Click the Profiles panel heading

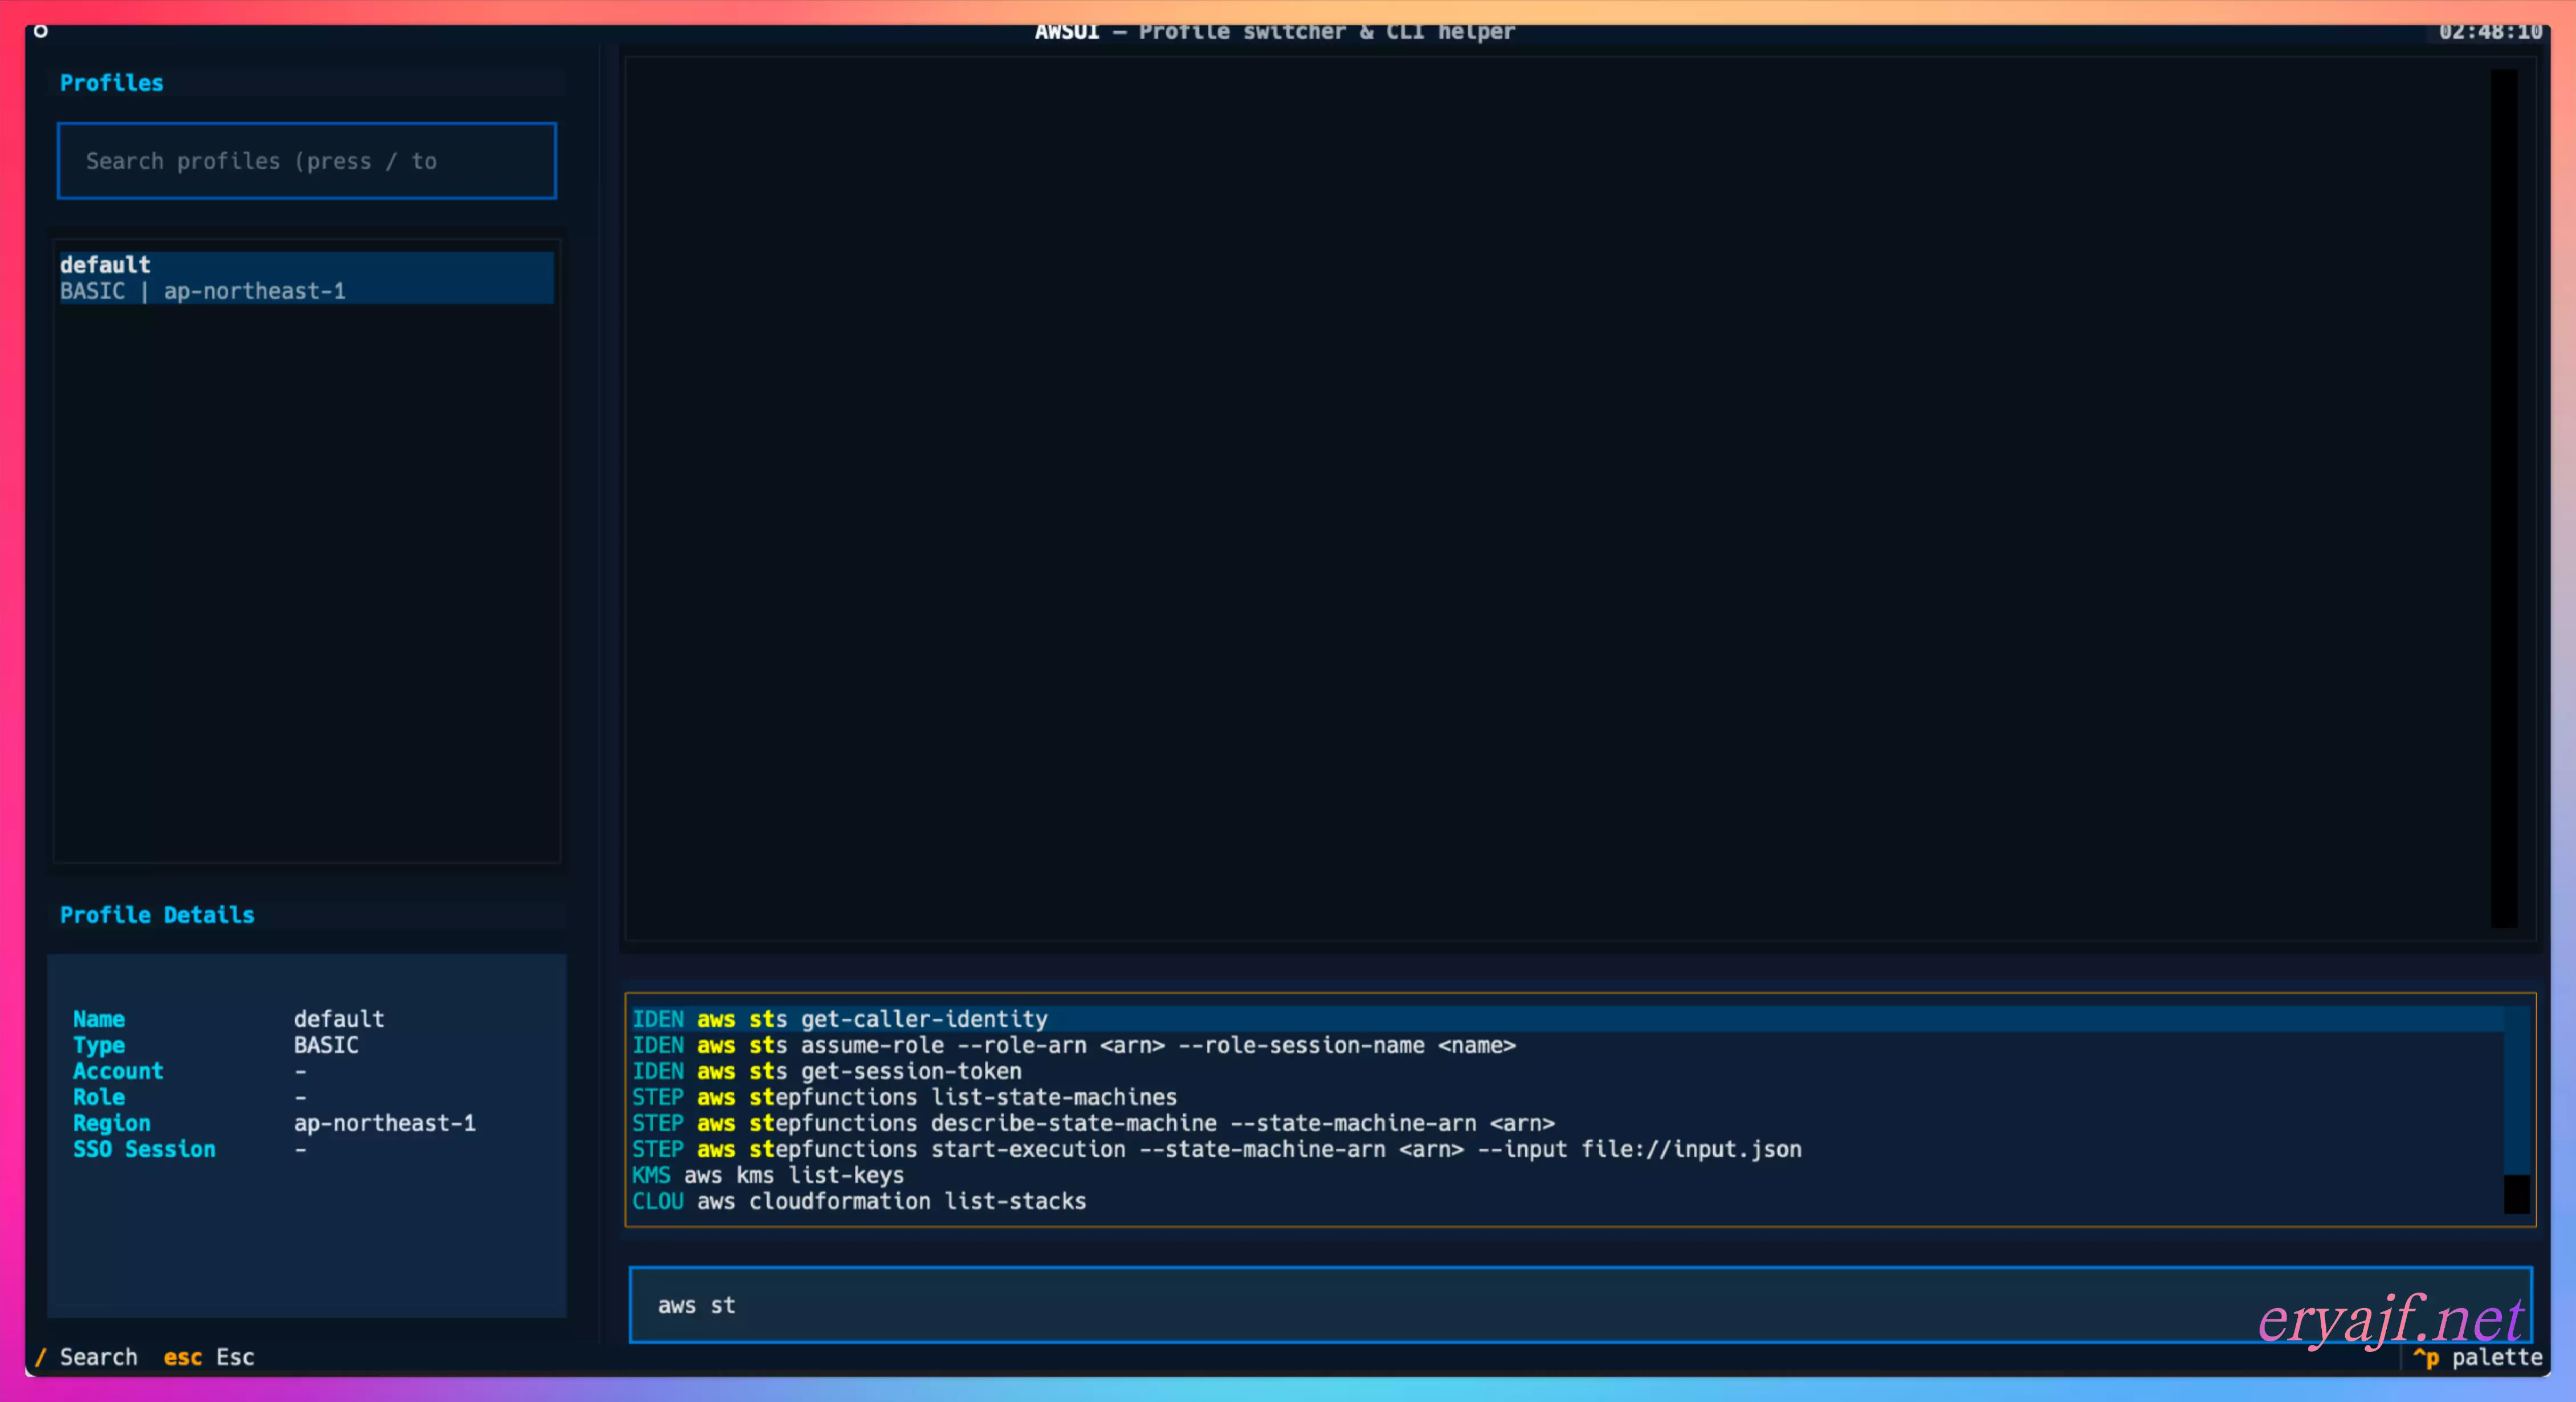[x=111, y=83]
